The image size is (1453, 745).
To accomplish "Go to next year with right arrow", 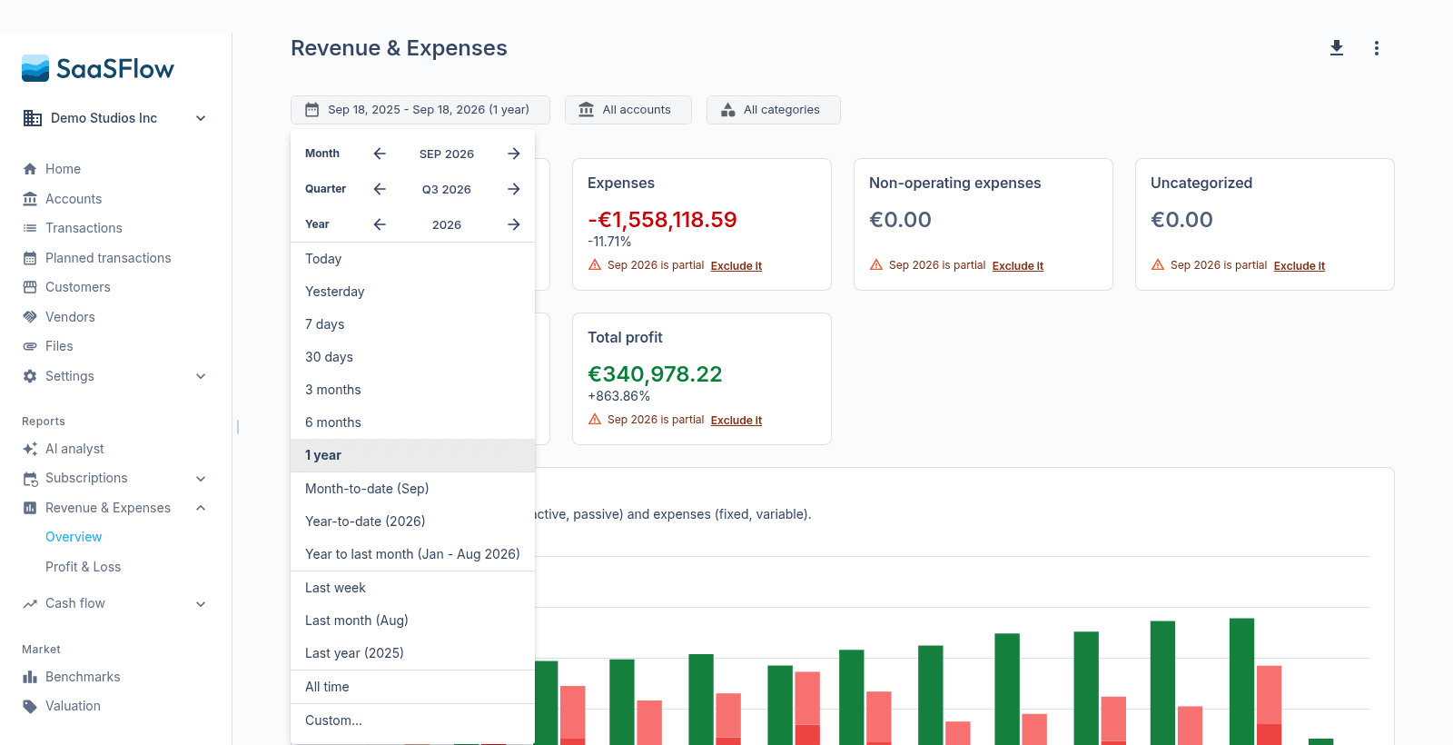I will coord(514,224).
